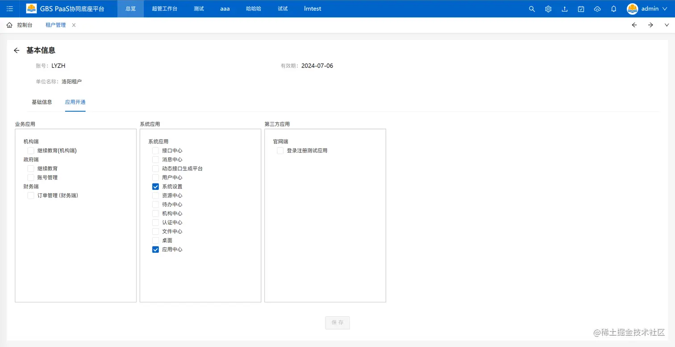Viewport: 675px width, 347px height.
Task: Uncheck the 系统设置 checkbox
Action: [x=155, y=186]
